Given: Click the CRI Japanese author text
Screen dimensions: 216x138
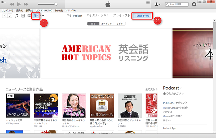Looking at the screenshot, I should 13,123.
